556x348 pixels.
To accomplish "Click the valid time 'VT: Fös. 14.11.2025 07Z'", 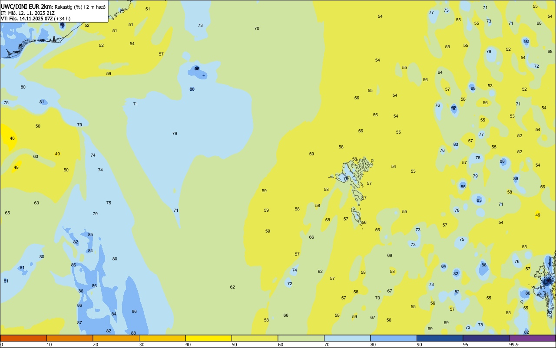I will 27,19.
